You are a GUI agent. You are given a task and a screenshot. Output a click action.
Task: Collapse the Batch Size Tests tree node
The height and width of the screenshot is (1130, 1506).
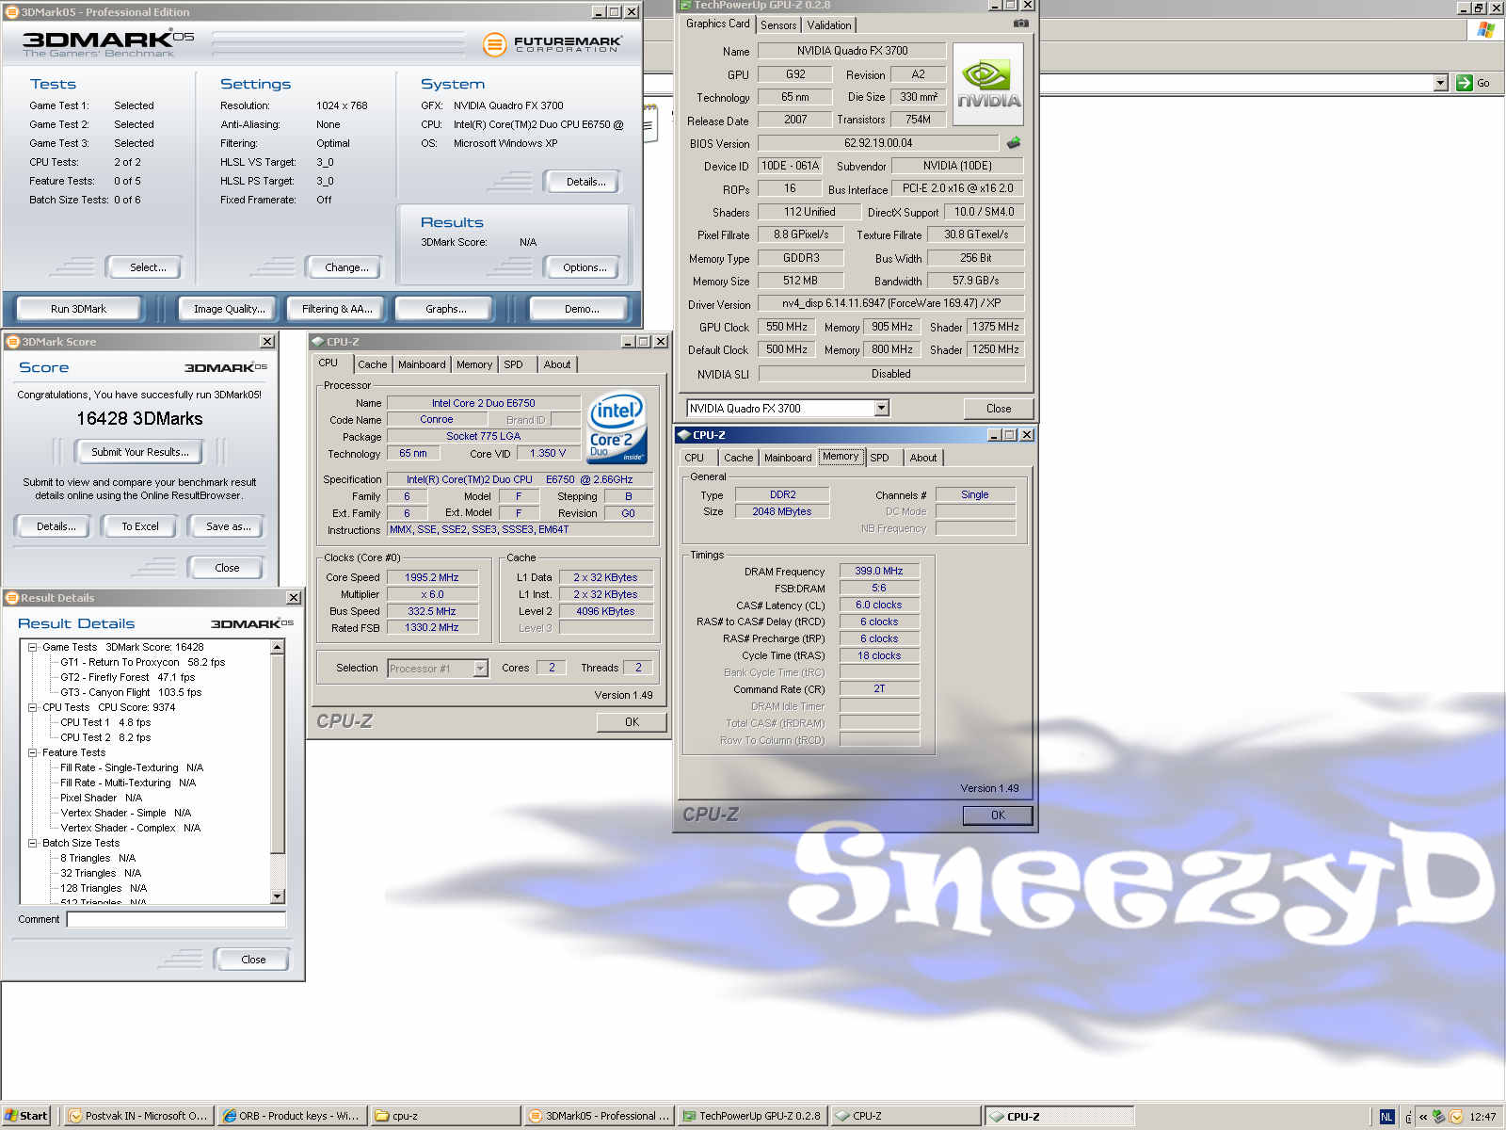tap(32, 843)
